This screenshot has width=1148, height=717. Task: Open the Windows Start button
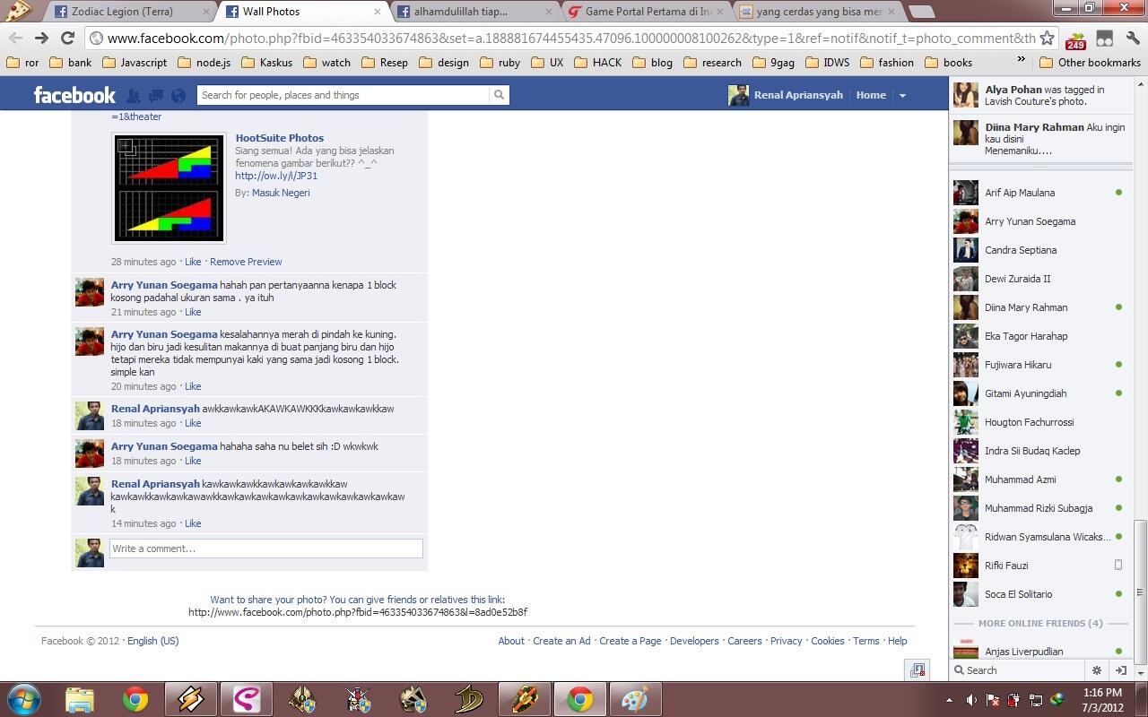click(23, 699)
